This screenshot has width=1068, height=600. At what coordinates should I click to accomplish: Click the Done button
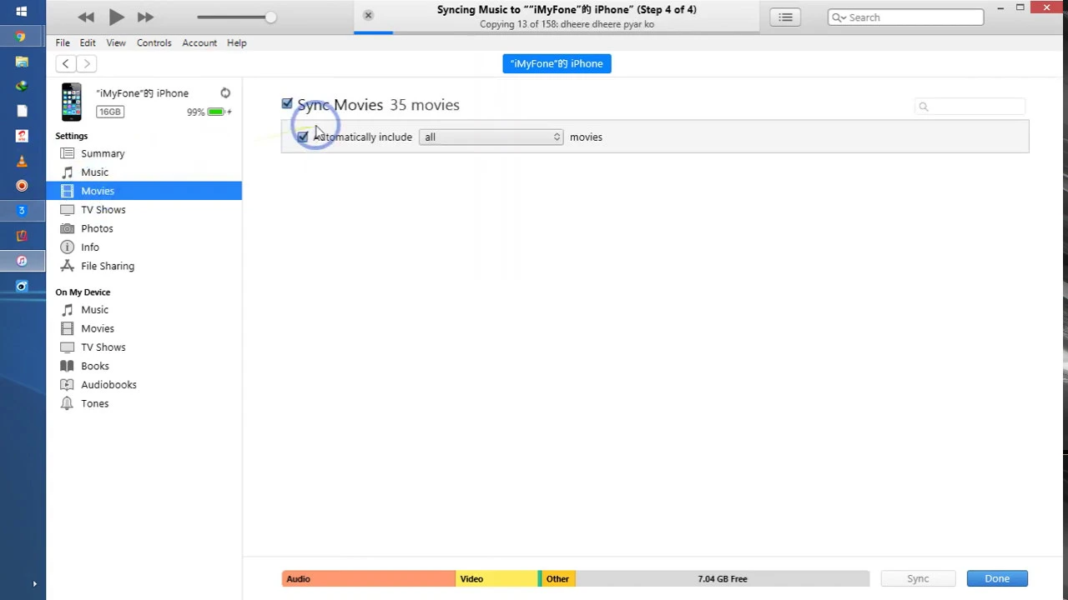point(997,578)
